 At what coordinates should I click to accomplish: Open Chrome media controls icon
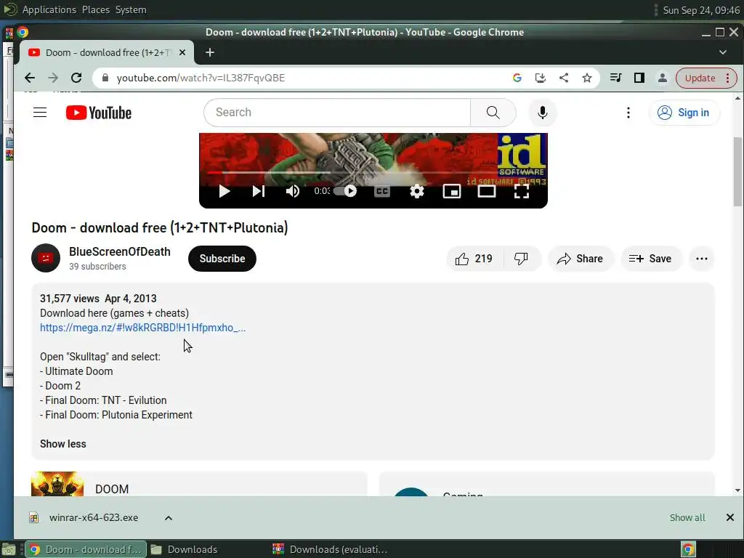coord(616,78)
